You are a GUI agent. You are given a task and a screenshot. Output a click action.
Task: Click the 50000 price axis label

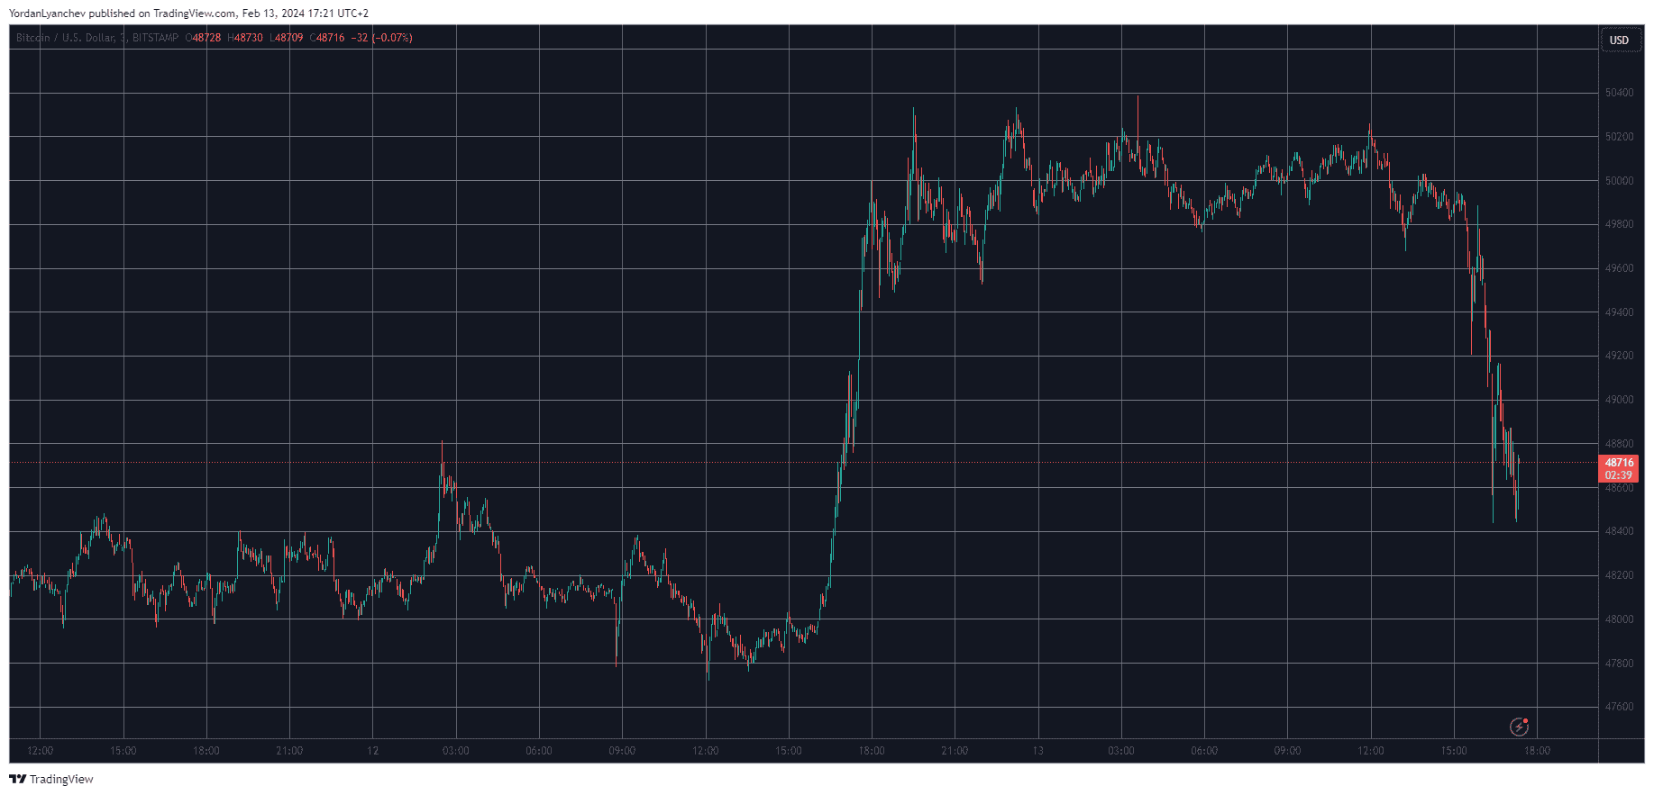(x=1619, y=181)
